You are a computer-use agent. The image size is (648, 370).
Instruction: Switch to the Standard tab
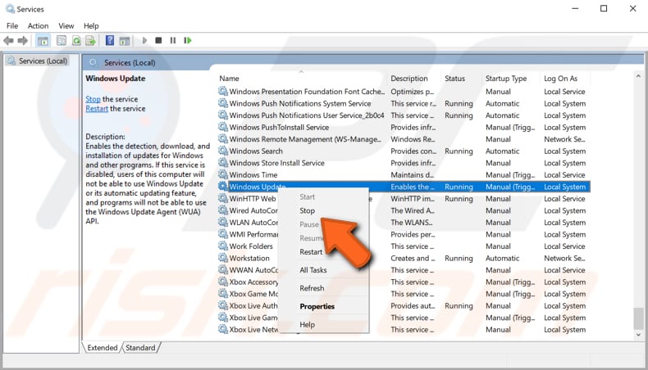pyautogui.click(x=140, y=348)
